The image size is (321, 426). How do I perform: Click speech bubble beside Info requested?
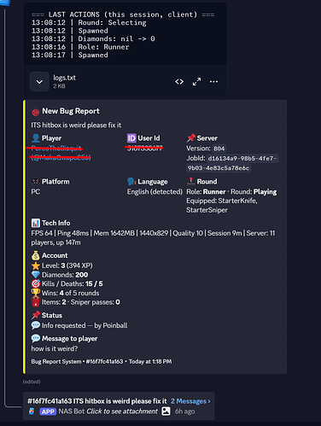click(36, 325)
